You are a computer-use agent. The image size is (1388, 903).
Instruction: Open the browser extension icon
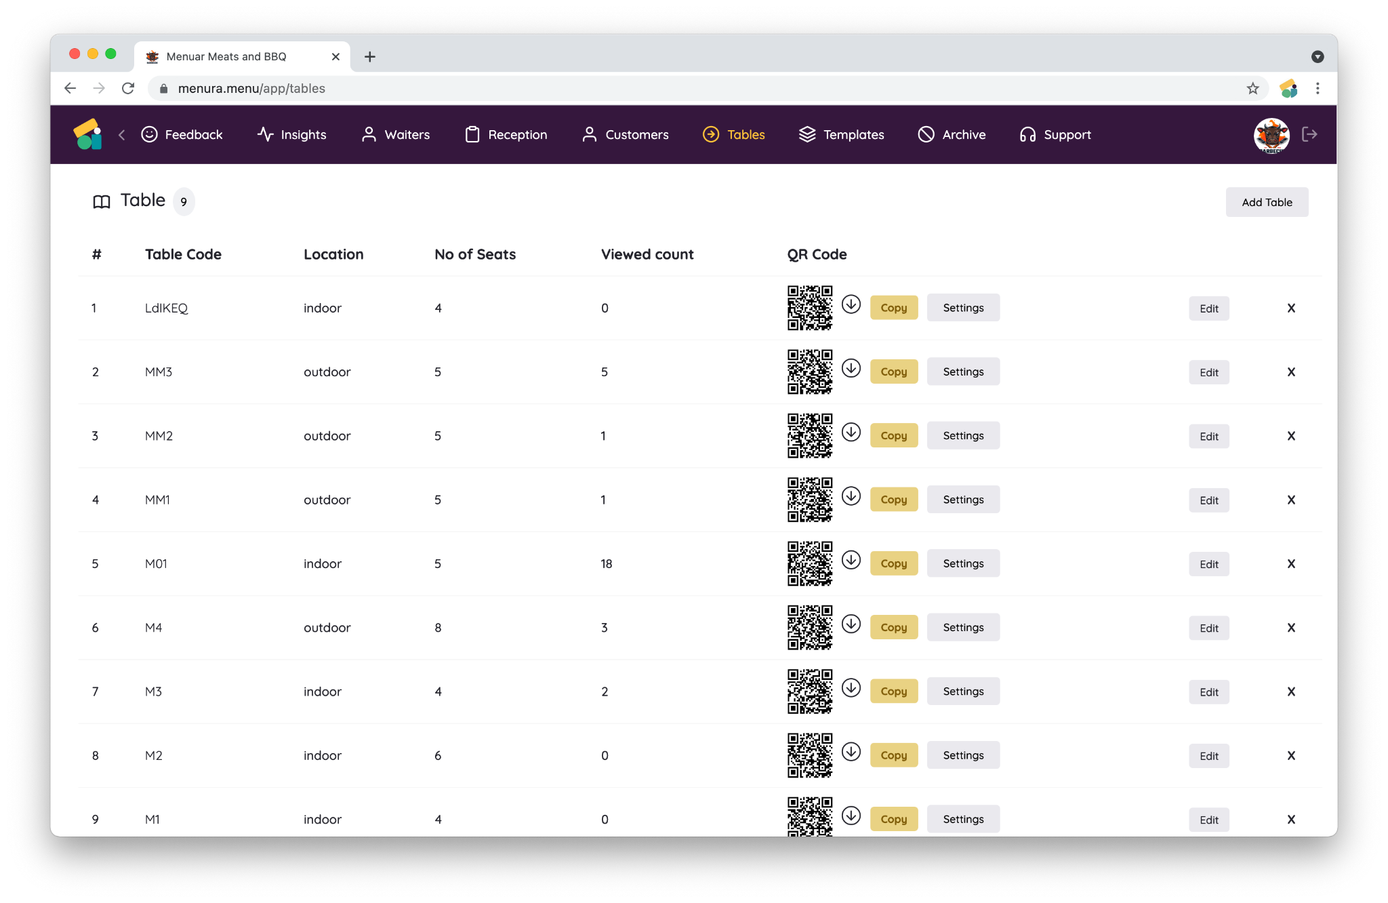[x=1288, y=88]
